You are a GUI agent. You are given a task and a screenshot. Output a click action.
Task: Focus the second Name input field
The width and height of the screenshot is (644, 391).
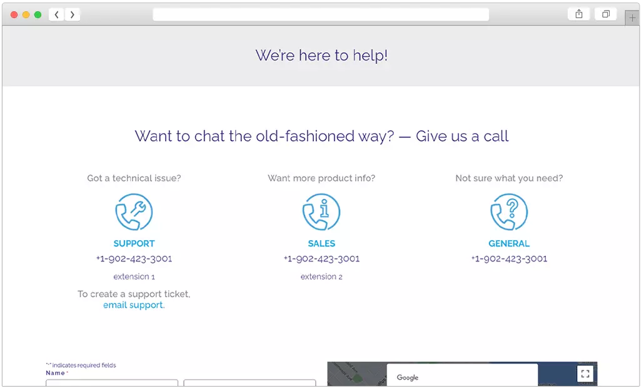[249, 384]
